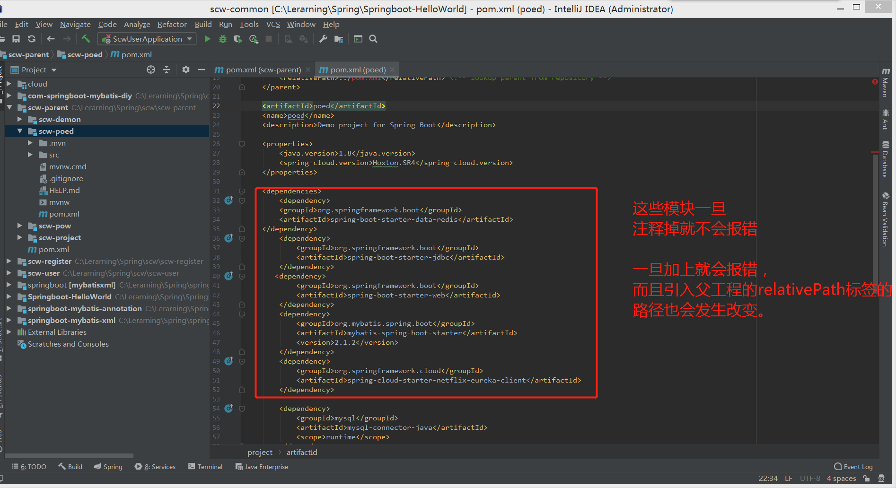Screen dimensions: 896x488
Task: Click the 4 spaces indent setting
Action: tap(841, 479)
